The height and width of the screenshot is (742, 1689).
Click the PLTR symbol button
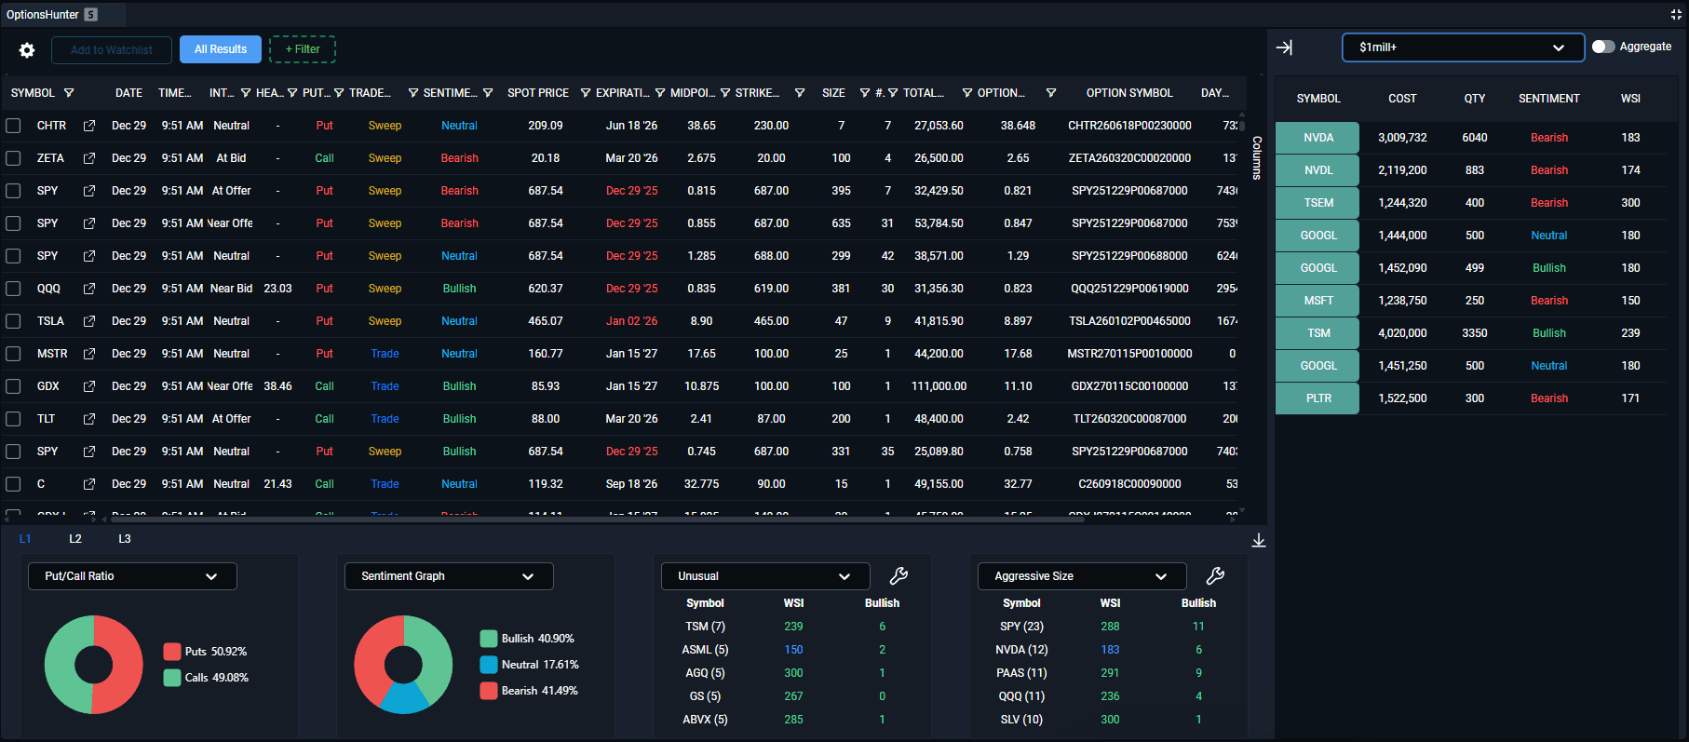[1317, 398]
